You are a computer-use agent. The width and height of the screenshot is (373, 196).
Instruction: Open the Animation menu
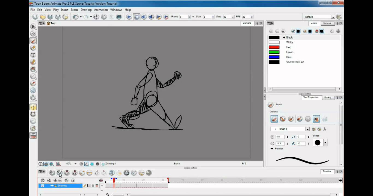(x=101, y=10)
